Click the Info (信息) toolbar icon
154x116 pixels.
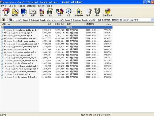point(69,12)
